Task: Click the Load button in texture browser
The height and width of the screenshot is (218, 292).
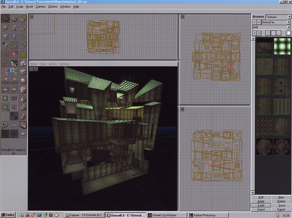Action: [261, 205]
